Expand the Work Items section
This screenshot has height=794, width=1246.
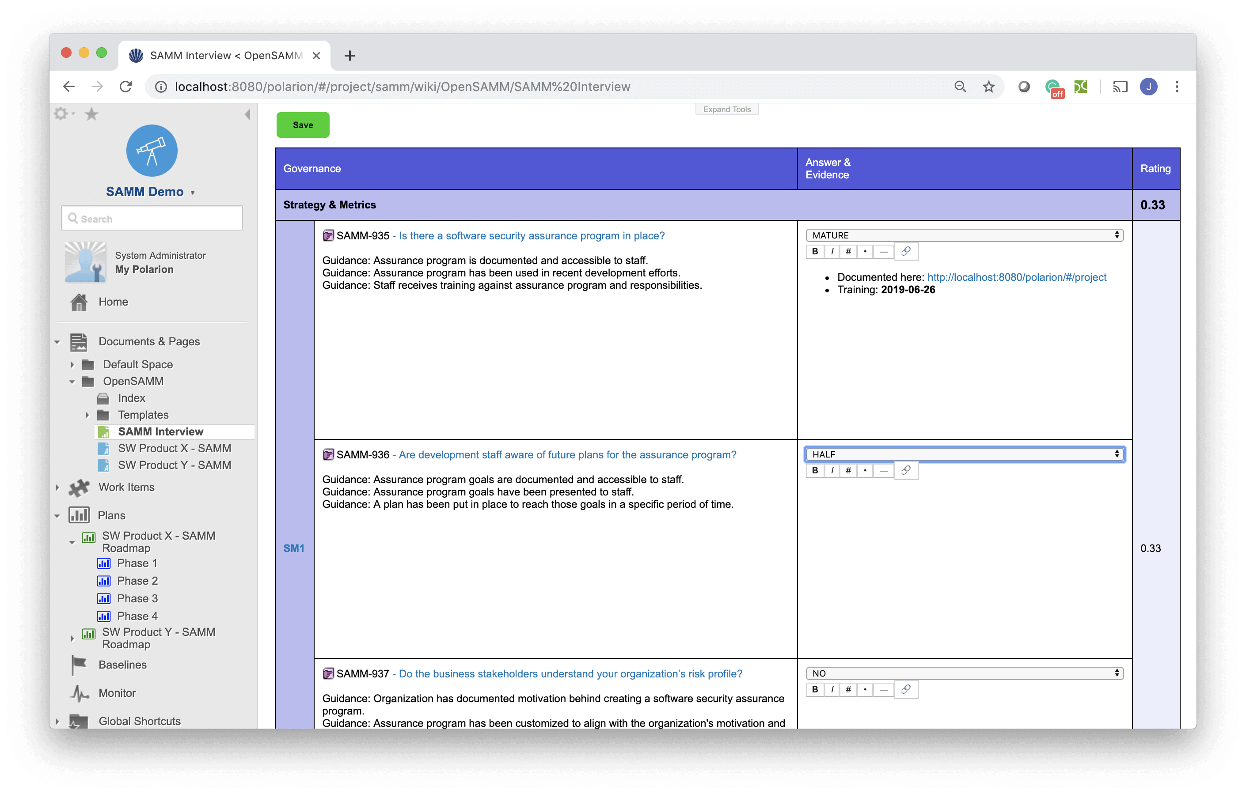coord(57,487)
